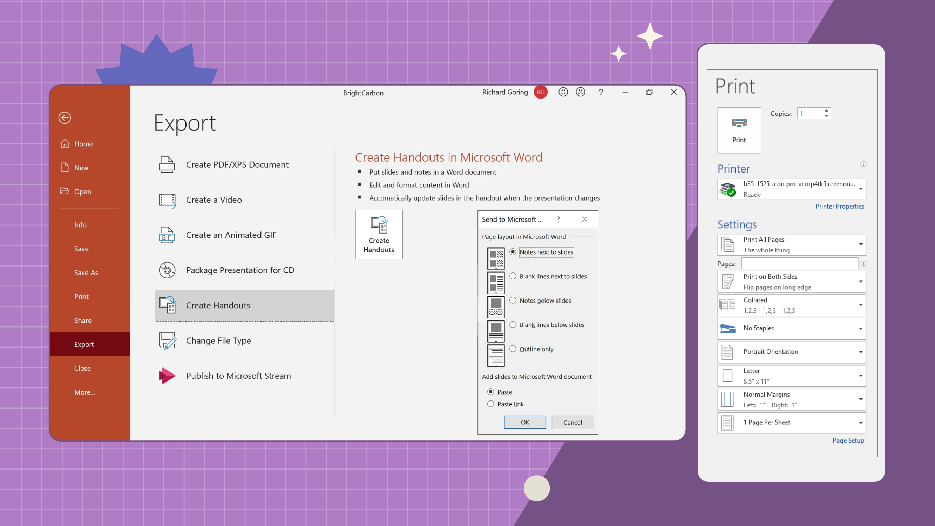Click the Create Handouts icon

coord(380,234)
